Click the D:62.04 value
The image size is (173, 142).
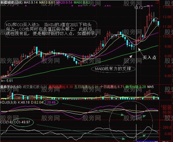37,102
